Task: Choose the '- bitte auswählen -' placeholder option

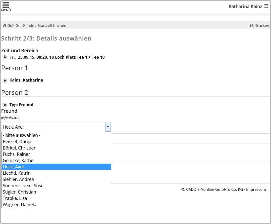Action: 22,135
